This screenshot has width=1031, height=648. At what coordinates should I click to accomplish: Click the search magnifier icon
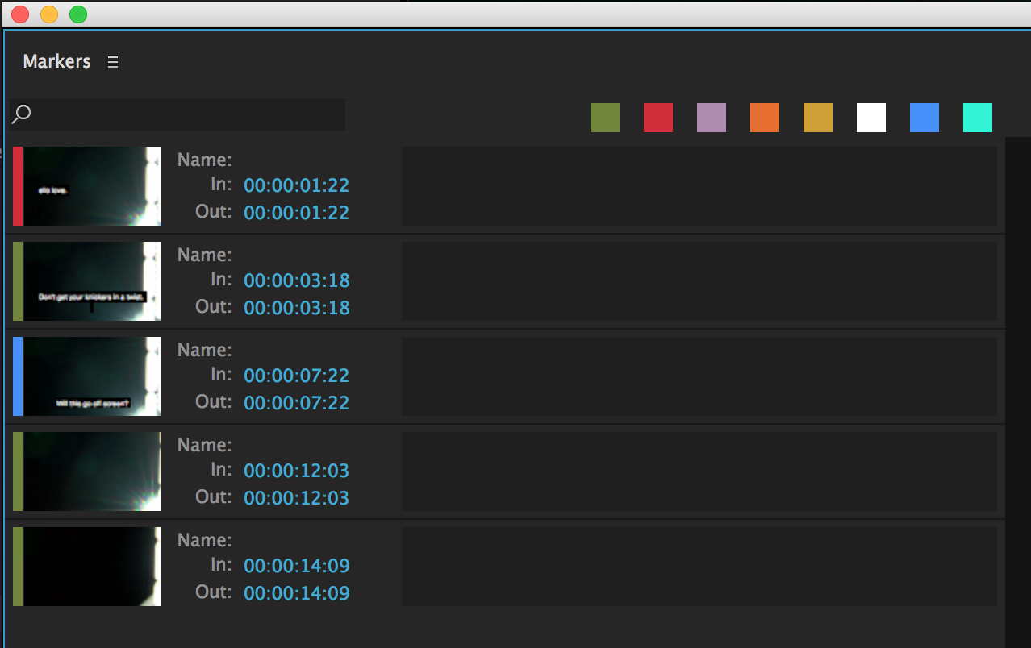(x=21, y=114)
